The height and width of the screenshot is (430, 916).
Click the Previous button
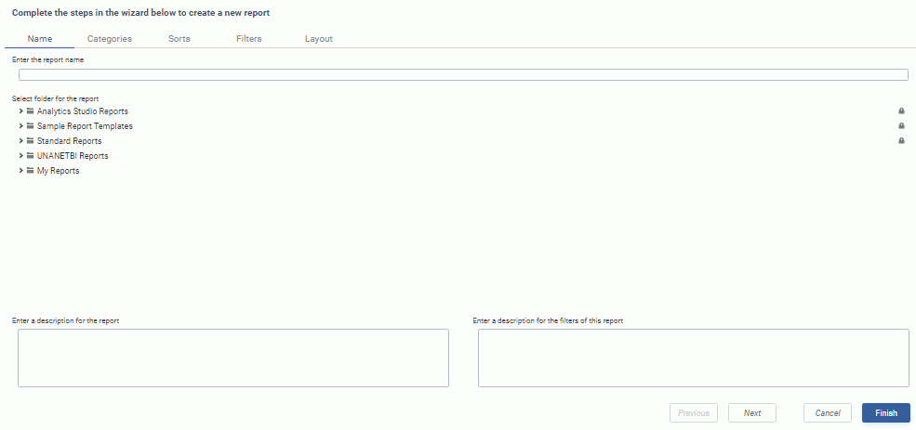(x=694, y=413)
